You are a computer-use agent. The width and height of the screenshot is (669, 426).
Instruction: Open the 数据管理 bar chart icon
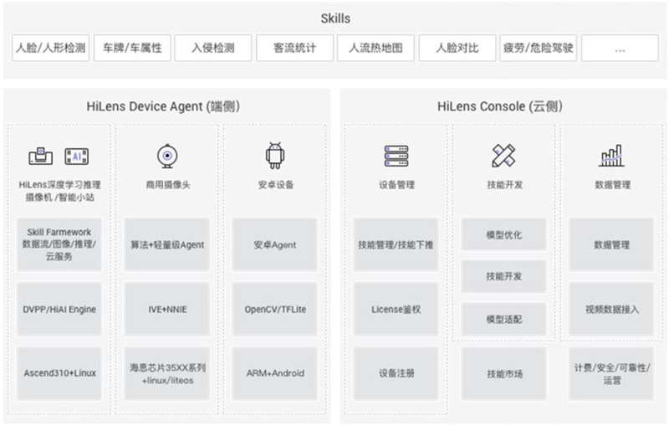(610, 156)
